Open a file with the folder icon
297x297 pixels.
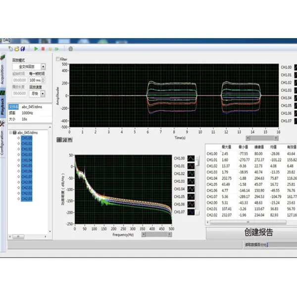point(17,49)
